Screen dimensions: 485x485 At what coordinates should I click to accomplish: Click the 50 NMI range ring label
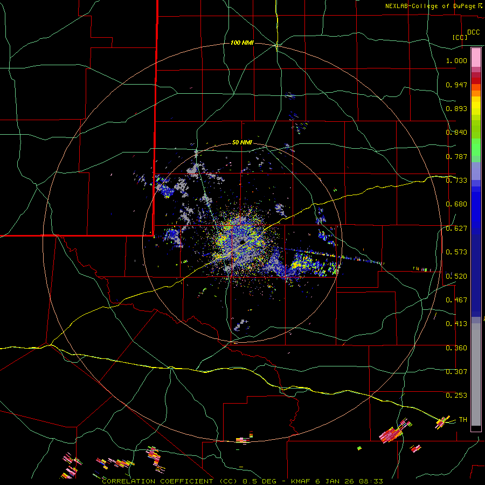(x=242, y=142)
